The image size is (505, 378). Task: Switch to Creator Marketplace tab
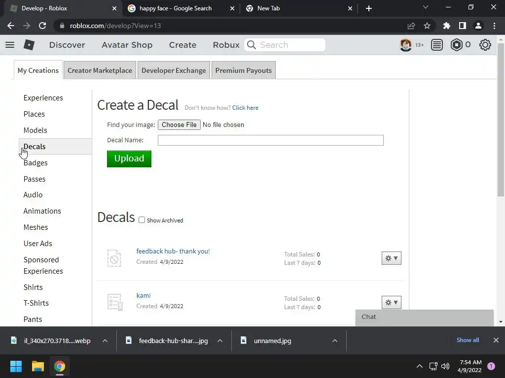[x=100, y=70]
